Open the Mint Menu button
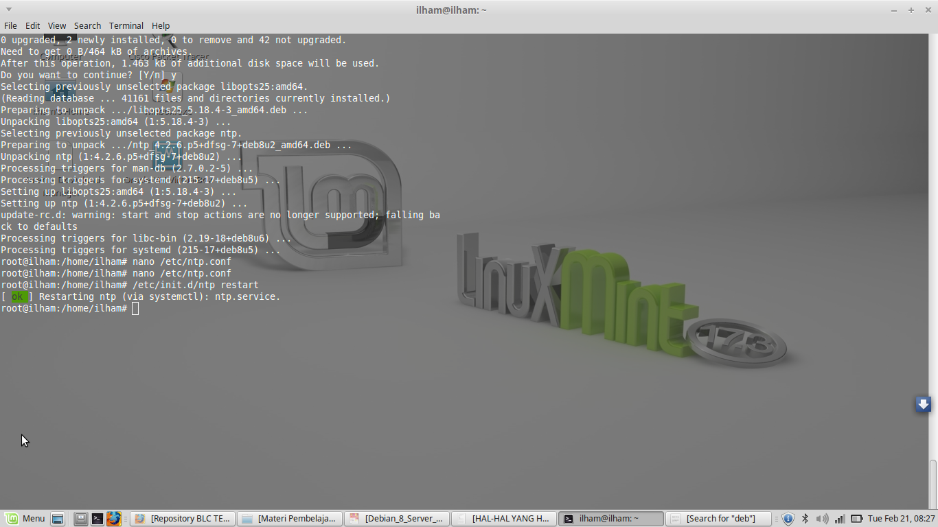This screenshot has height=527, width=938. (25, 519)
